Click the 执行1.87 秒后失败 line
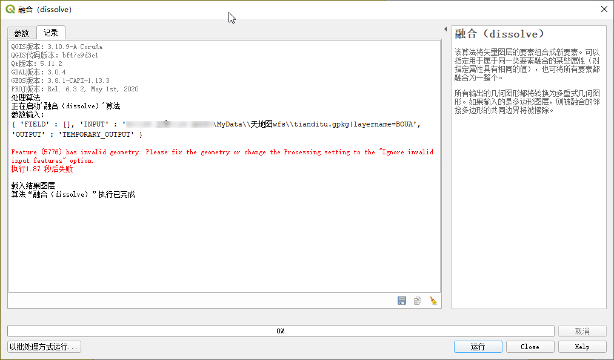This screenshot has width=614, height=360. 42,169
